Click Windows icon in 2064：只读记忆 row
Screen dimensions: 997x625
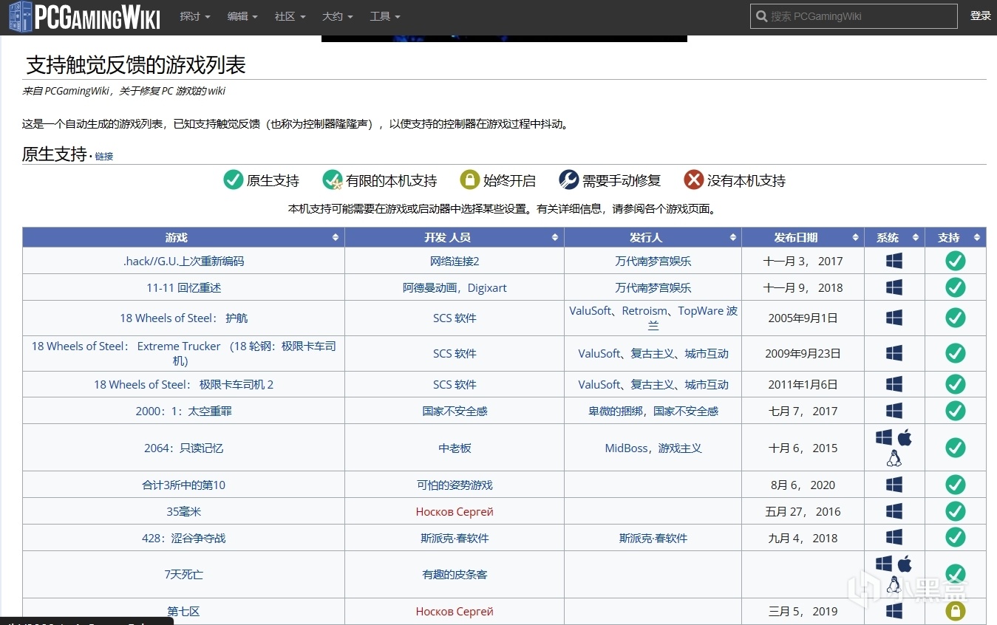coord(884,438)
